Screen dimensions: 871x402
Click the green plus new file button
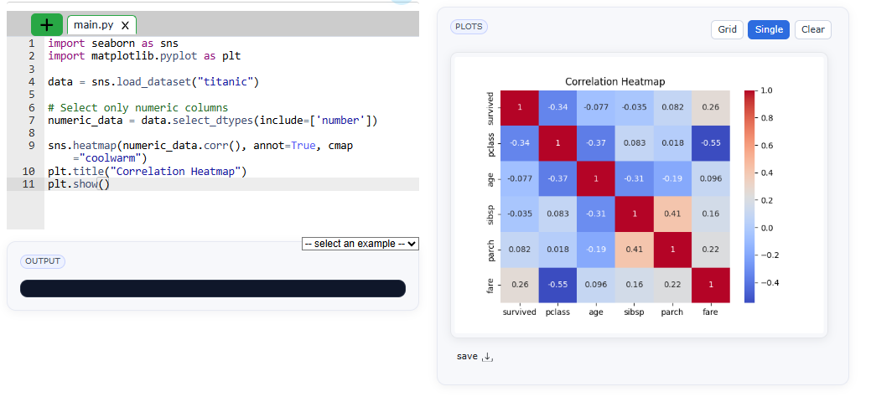point(47,25)
